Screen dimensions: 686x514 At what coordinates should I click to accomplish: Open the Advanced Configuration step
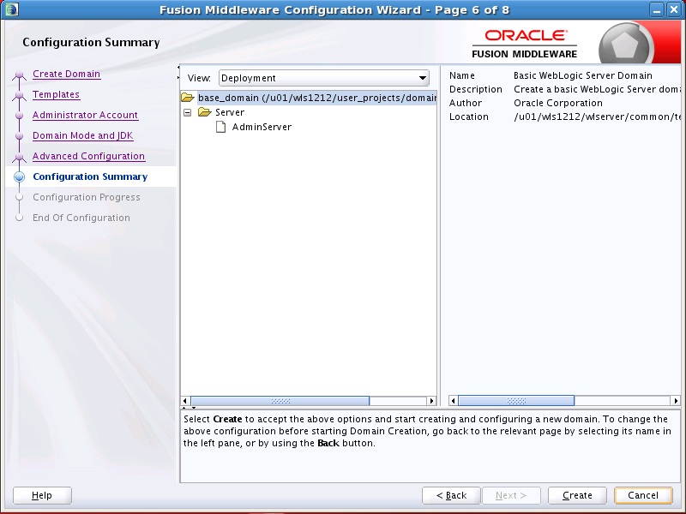[x=89, y=156]
